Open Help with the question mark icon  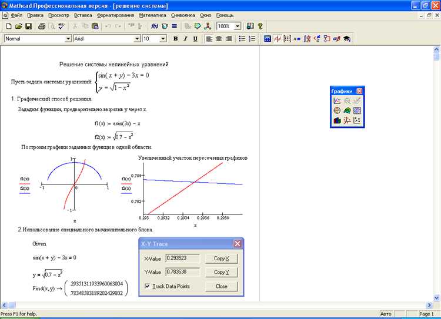(260, 26)
